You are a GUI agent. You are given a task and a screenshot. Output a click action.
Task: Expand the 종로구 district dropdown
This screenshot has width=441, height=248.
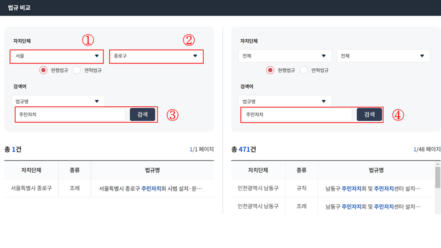[x=157, y=56]
